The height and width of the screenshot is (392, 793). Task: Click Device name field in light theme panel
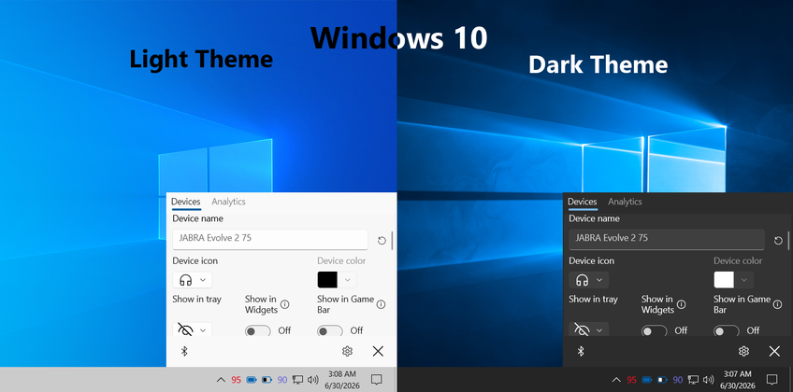click(270, 239)
